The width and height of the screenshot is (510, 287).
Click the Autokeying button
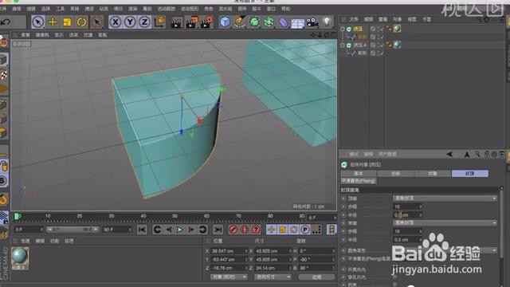(x=245, y=230)
